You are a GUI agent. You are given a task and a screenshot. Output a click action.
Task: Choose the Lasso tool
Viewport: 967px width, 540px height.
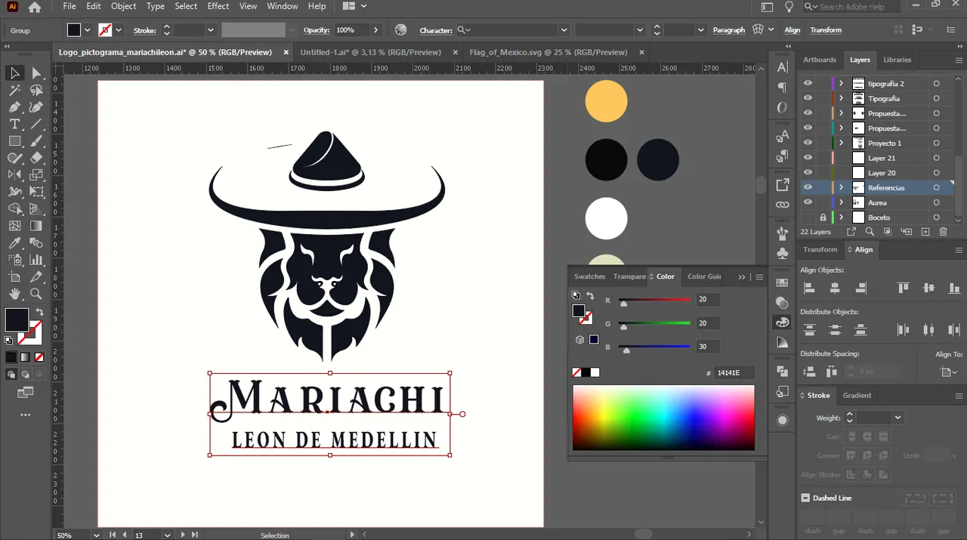pos(36,90)
